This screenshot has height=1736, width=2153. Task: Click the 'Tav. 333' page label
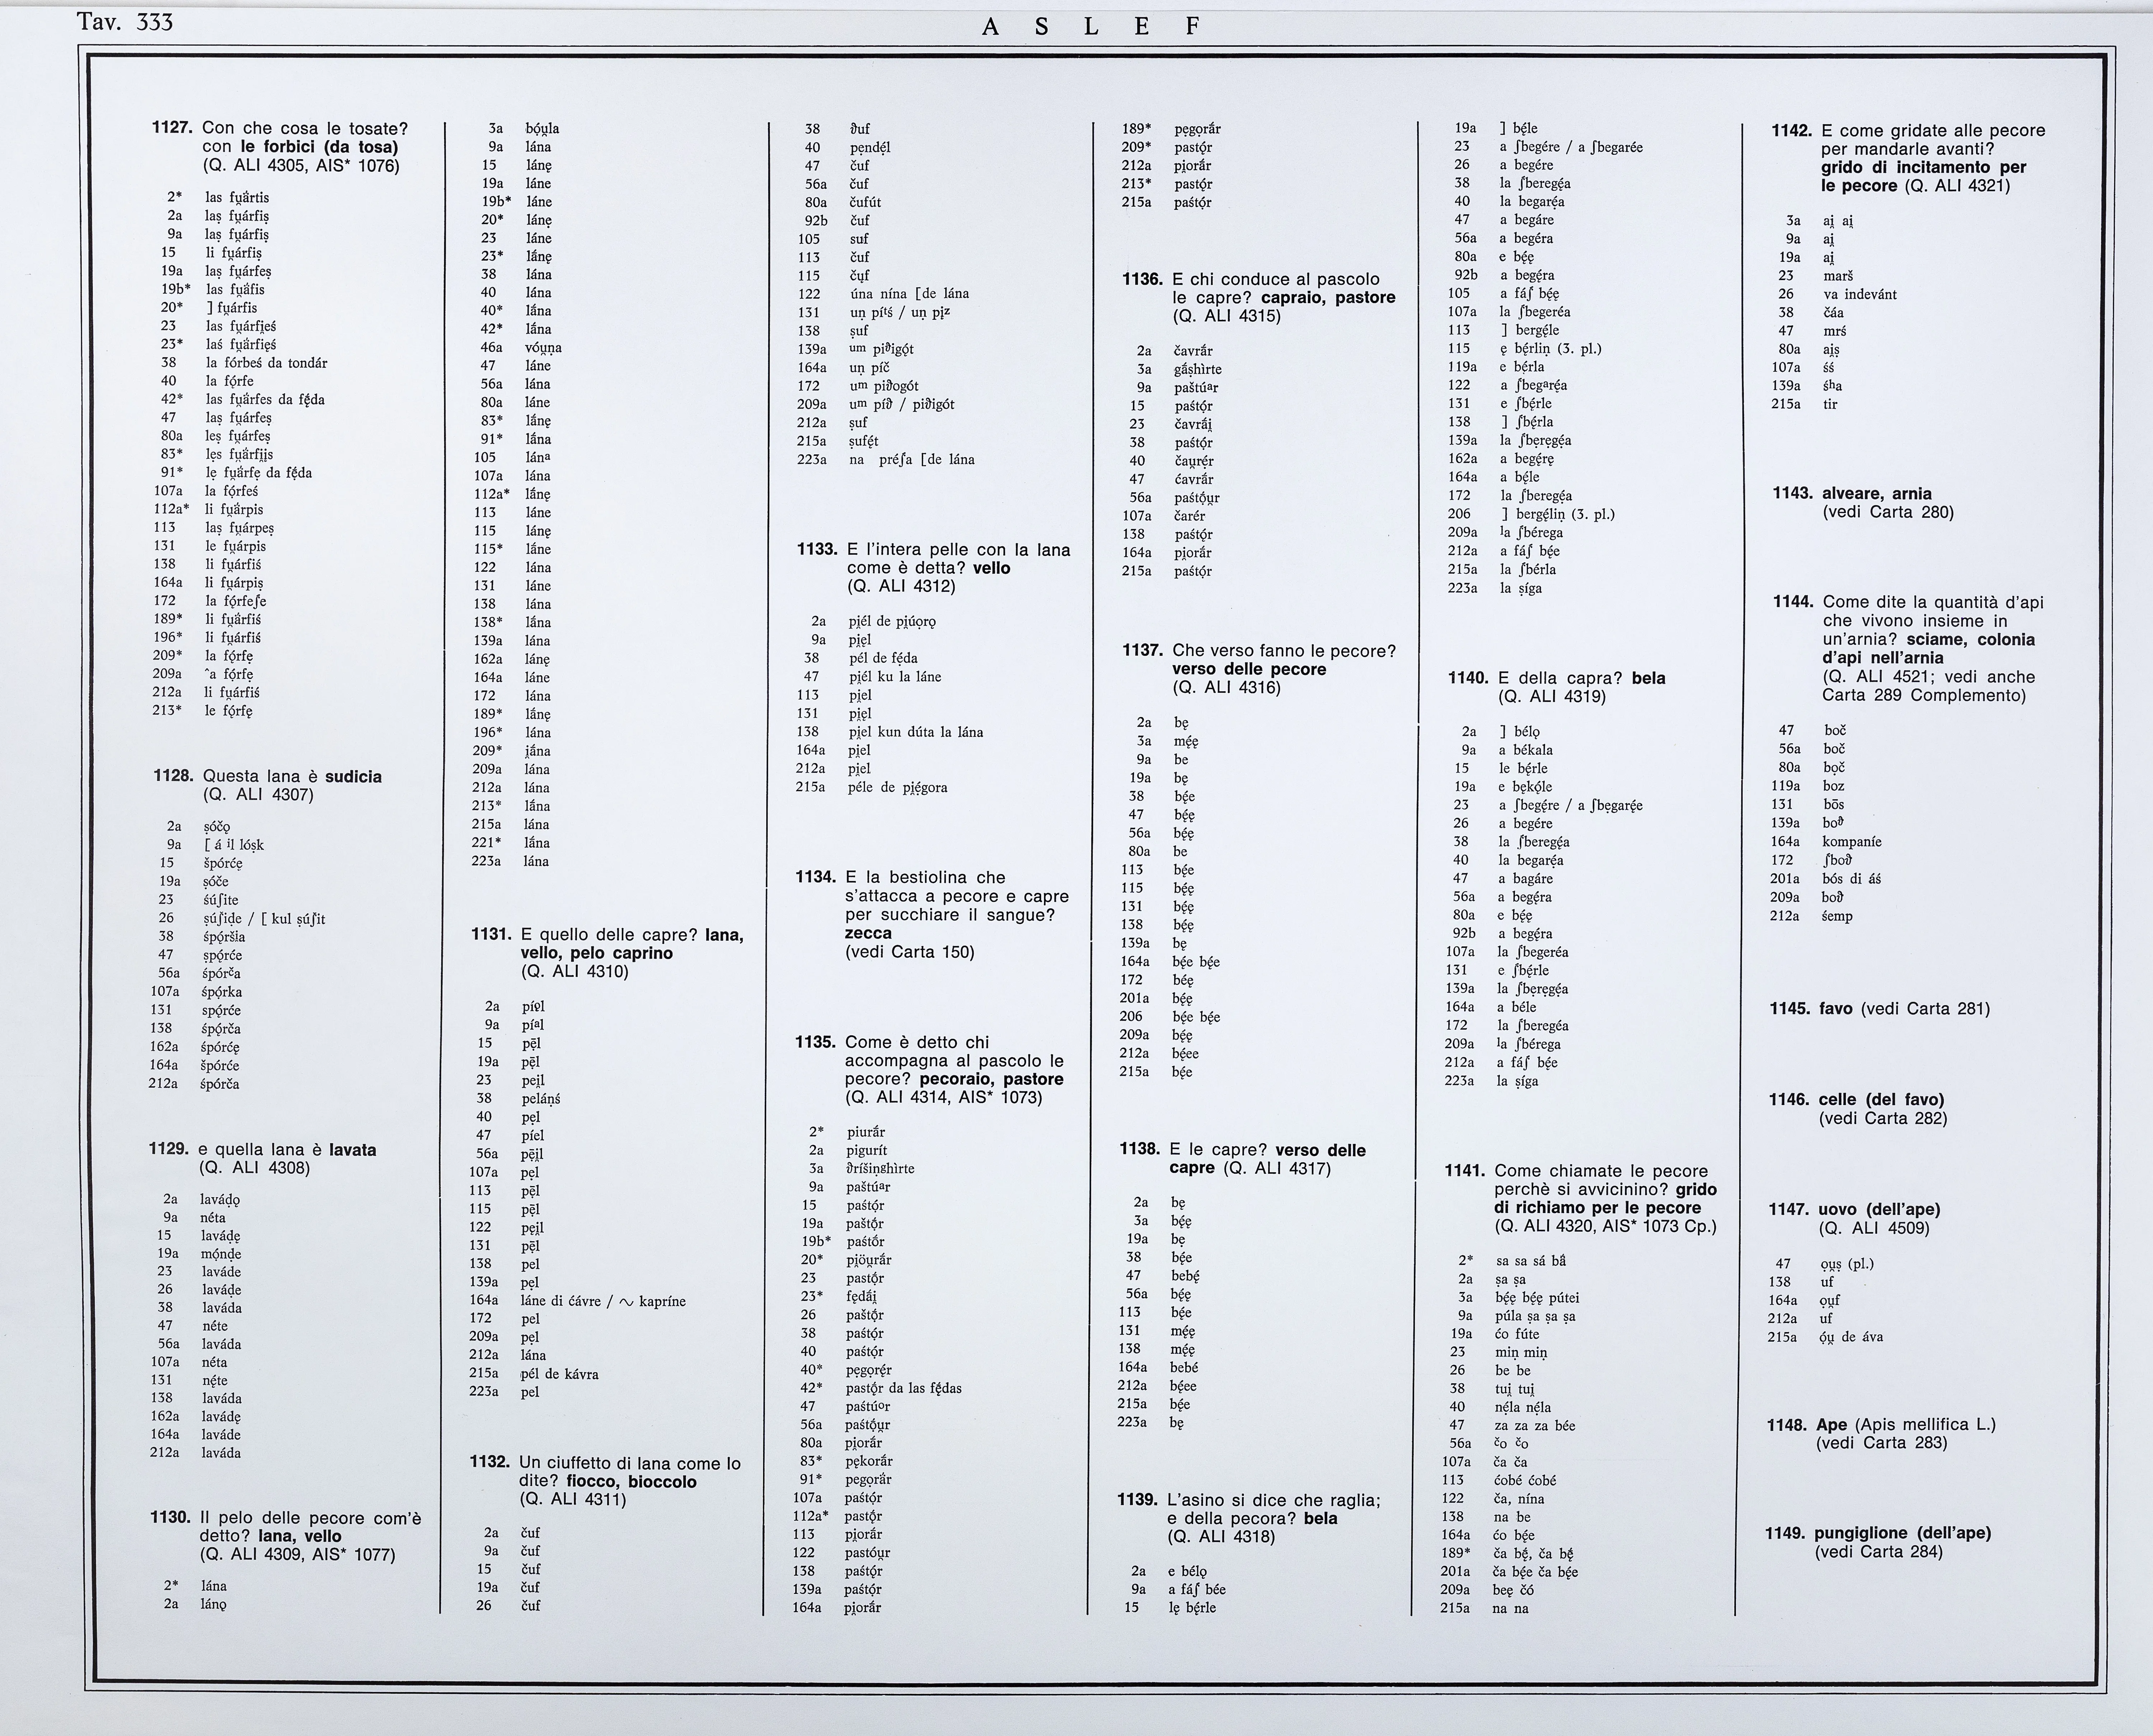(125, 21)
